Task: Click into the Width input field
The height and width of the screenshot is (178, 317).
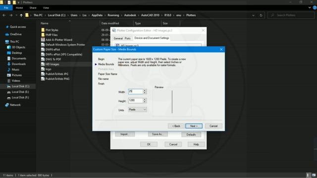Action: point(135,91)
